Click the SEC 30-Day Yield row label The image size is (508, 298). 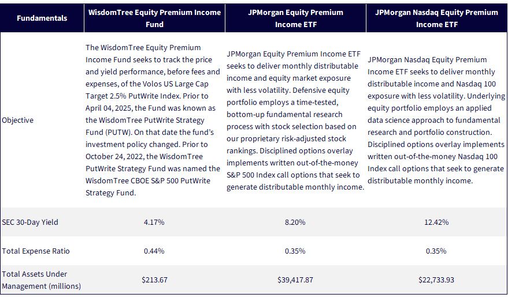pyautogui.click(x=30, y=222)
